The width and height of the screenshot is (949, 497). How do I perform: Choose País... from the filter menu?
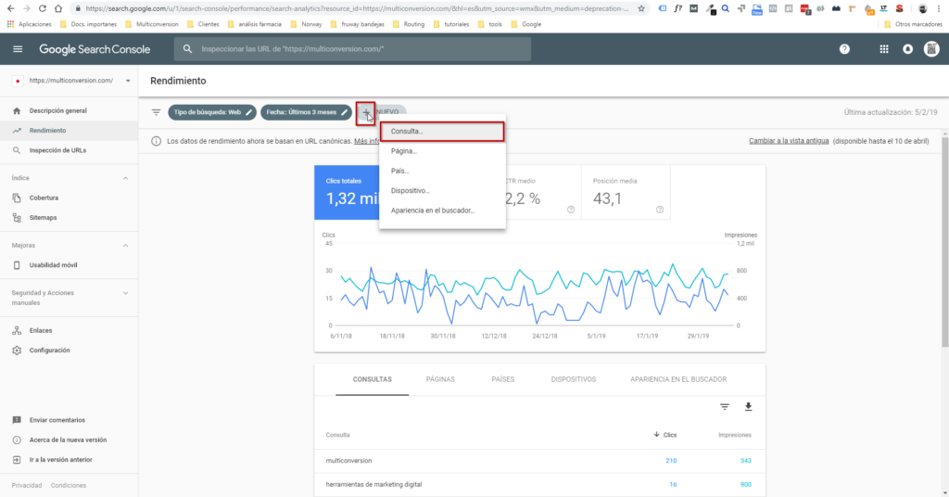pos(442,171)
